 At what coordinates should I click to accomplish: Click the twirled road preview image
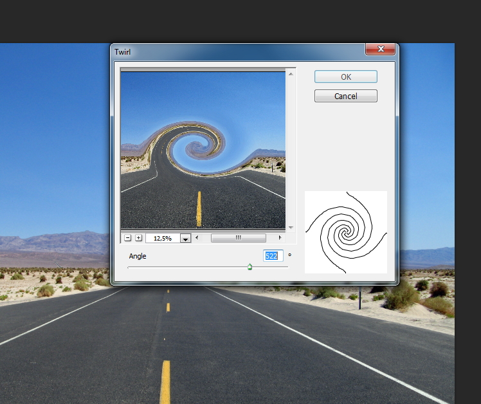(203, 149)
